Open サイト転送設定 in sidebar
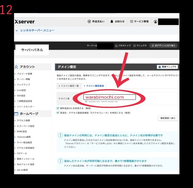This screenshot has width=193, height=188. pyautogui.click(x=24, y=143)
